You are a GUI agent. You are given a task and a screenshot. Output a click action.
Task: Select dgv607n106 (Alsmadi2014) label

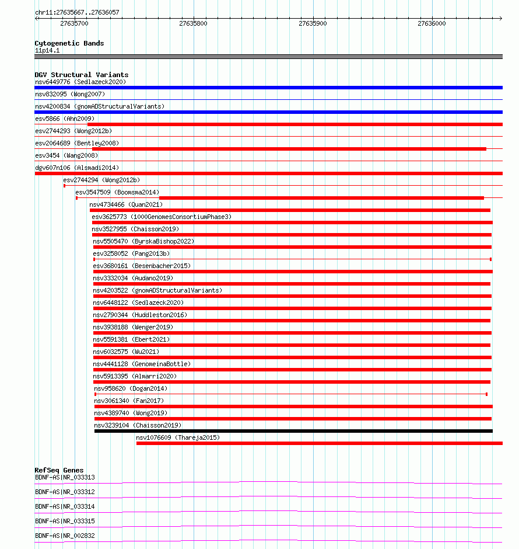tap(77, 168)
